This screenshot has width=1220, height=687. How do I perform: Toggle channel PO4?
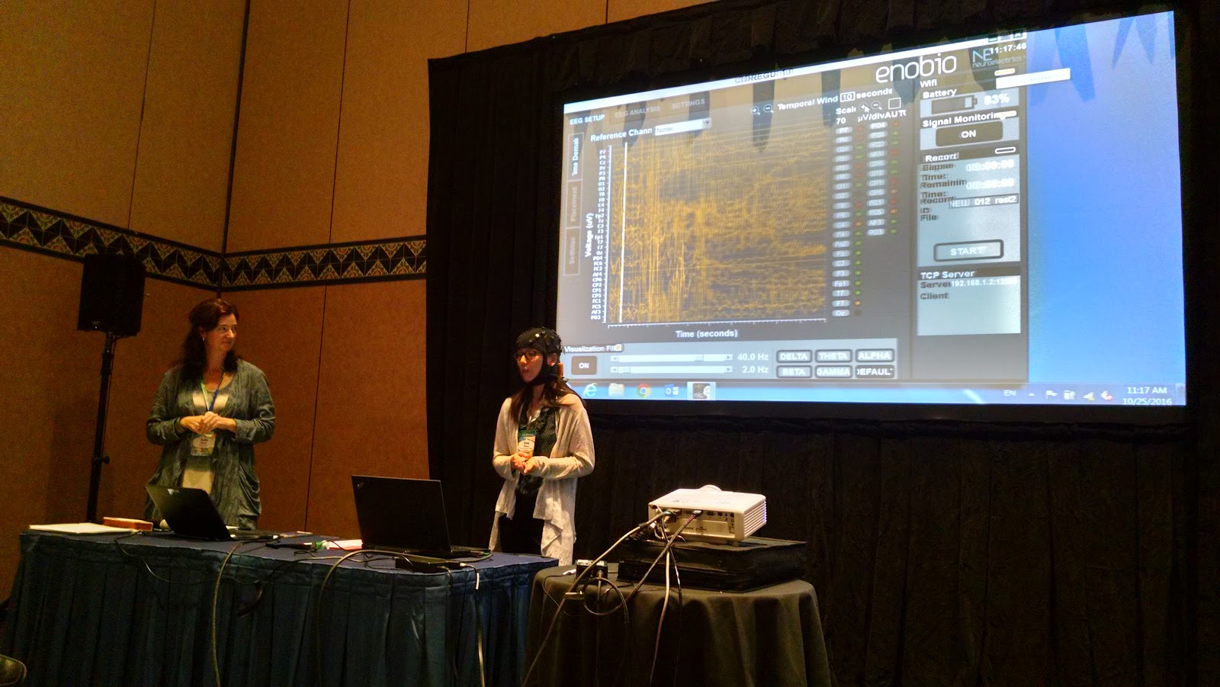pos(878,126)
